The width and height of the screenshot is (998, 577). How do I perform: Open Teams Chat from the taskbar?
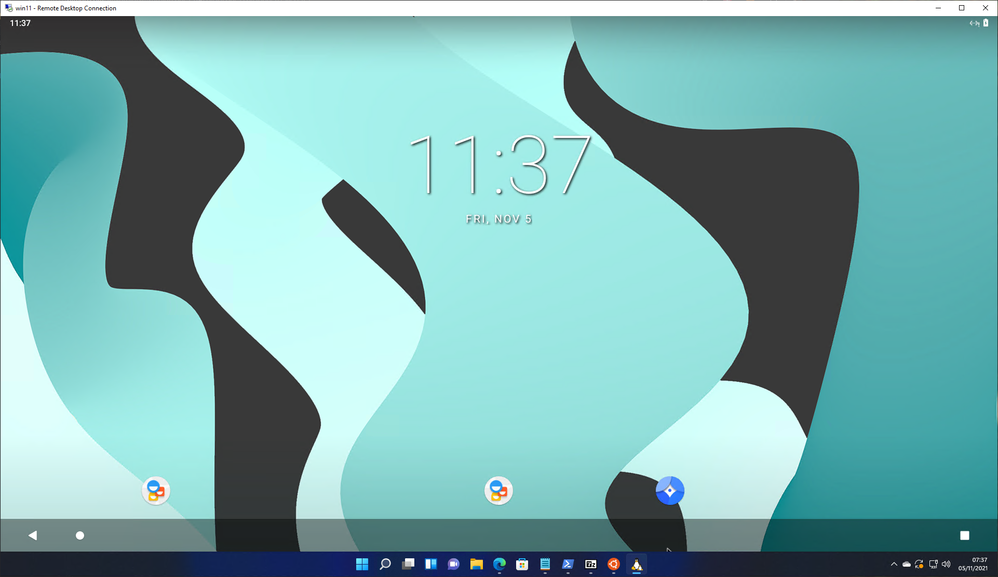(x=453, y=565)
